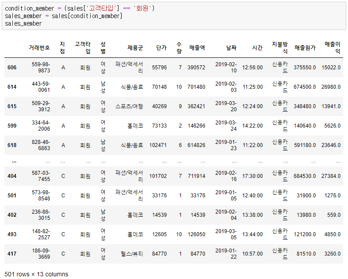Click transaction number 573-98-8548
348x279 pixels.
coord(41,196)
